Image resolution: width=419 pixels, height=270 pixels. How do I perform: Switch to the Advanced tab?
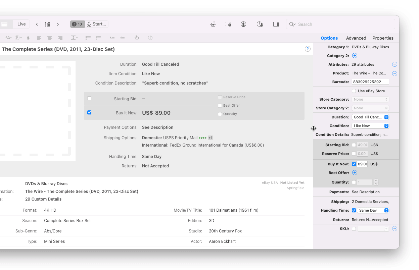coord(356,38)
